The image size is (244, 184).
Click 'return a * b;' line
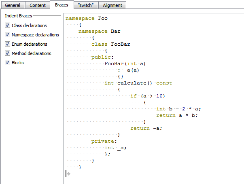pyautogui.click(x=177, y=115)
